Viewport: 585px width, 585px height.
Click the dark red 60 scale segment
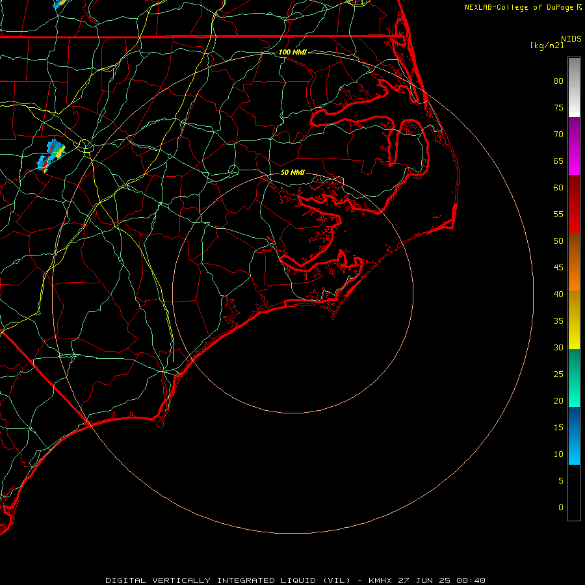[574, 190]
